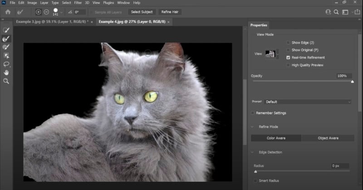
Task: Collapse the Edge Detection section
Action: pyautogui.click(x=253, y=152)
